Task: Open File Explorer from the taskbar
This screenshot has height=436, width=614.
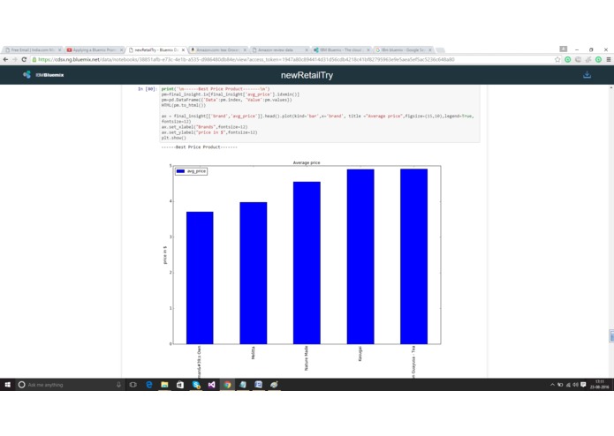Action: tap(164, 385)
